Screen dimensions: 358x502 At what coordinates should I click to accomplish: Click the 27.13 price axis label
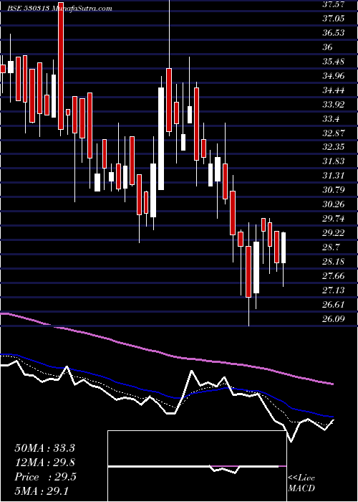tap(333, 290)
